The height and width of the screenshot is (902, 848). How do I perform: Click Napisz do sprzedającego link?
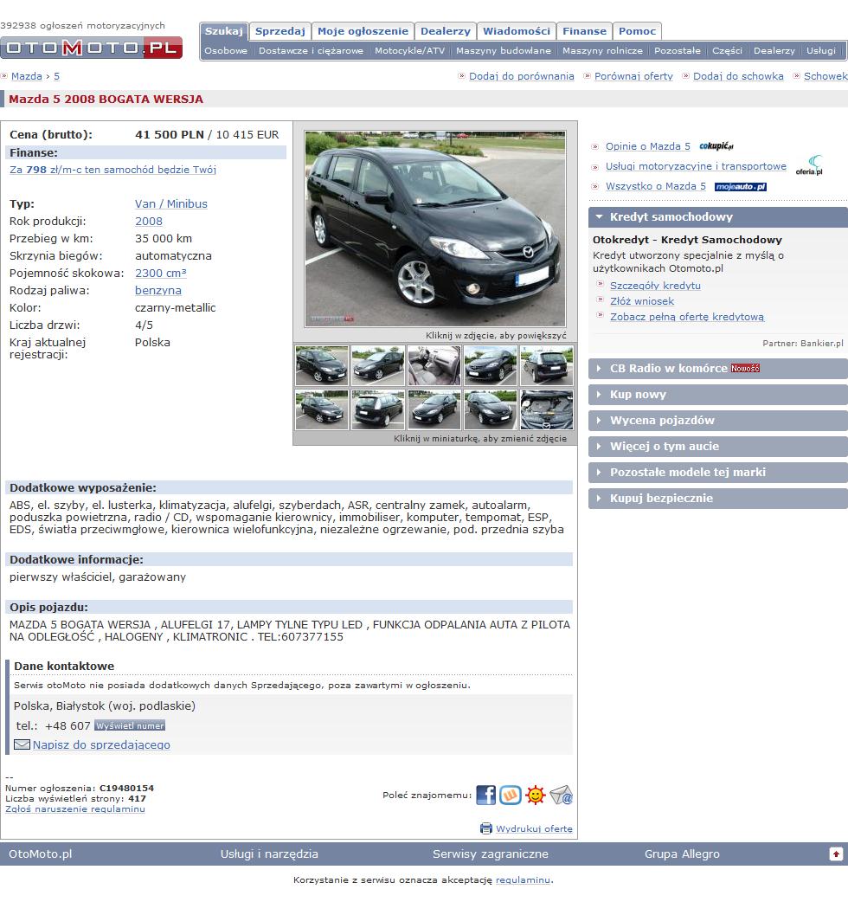pyautogui.click(x=101, y=744)
